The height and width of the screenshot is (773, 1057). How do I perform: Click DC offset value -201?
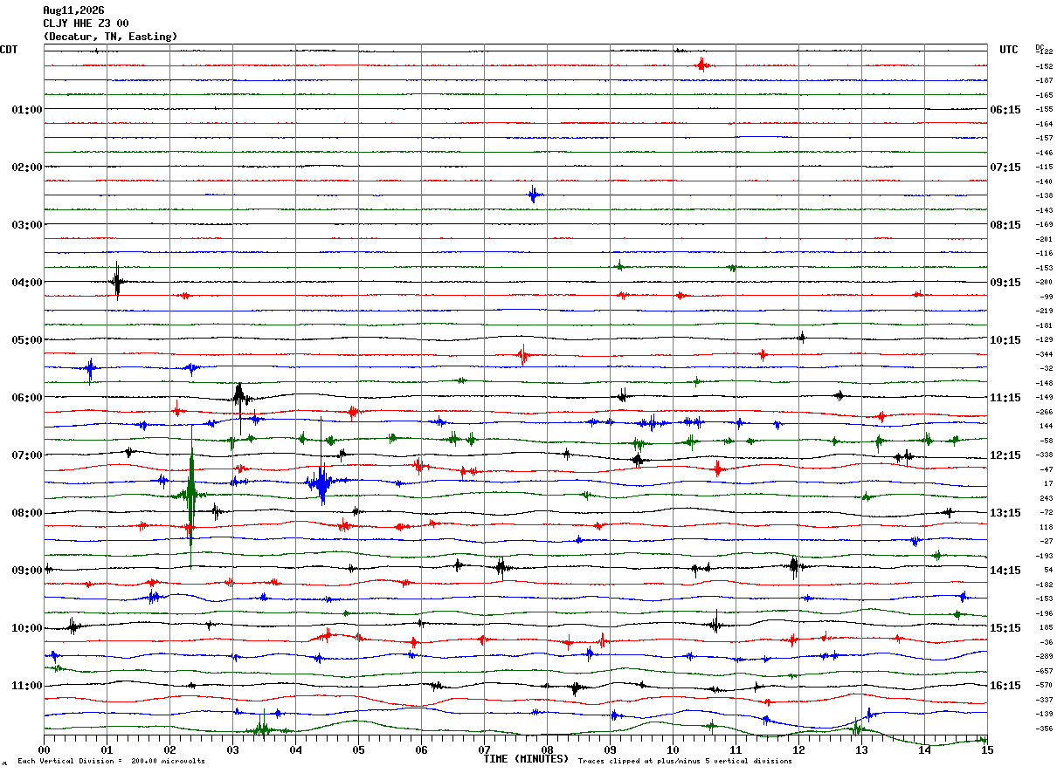click(x=1044, y=239)
